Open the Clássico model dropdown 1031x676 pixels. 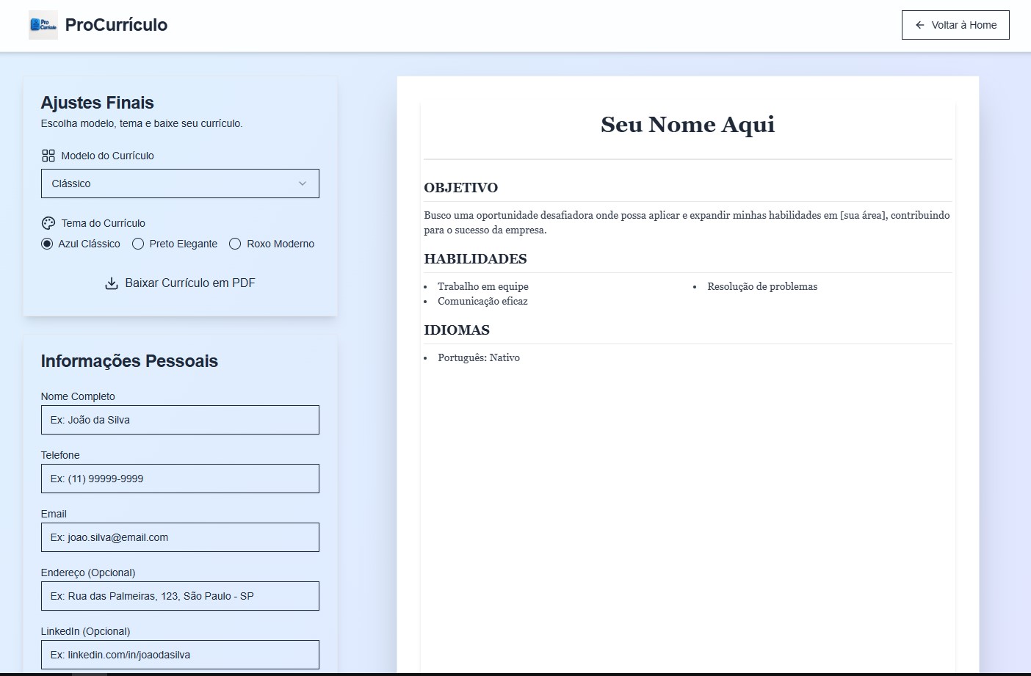point(179,183)
